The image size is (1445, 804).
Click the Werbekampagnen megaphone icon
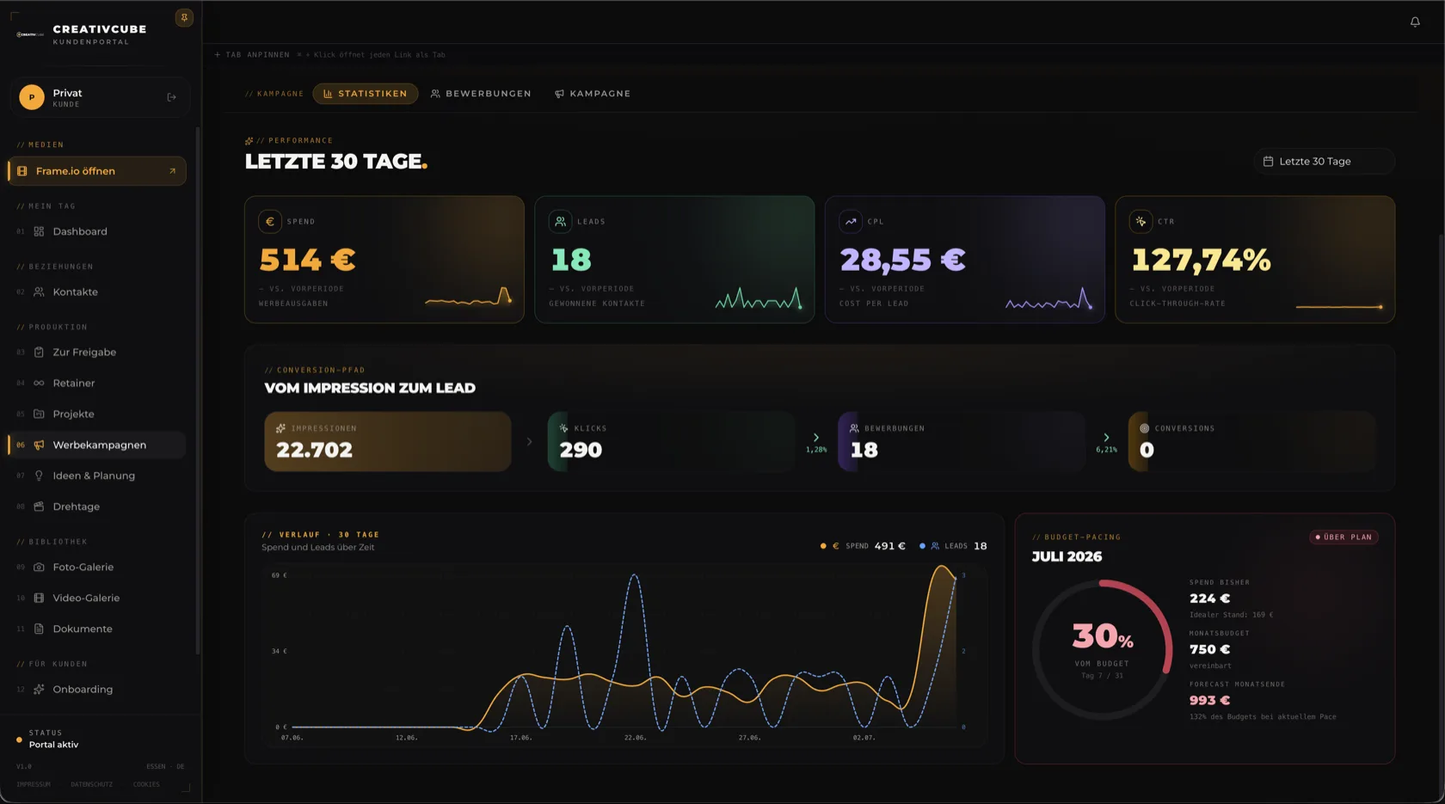point(39,445)
